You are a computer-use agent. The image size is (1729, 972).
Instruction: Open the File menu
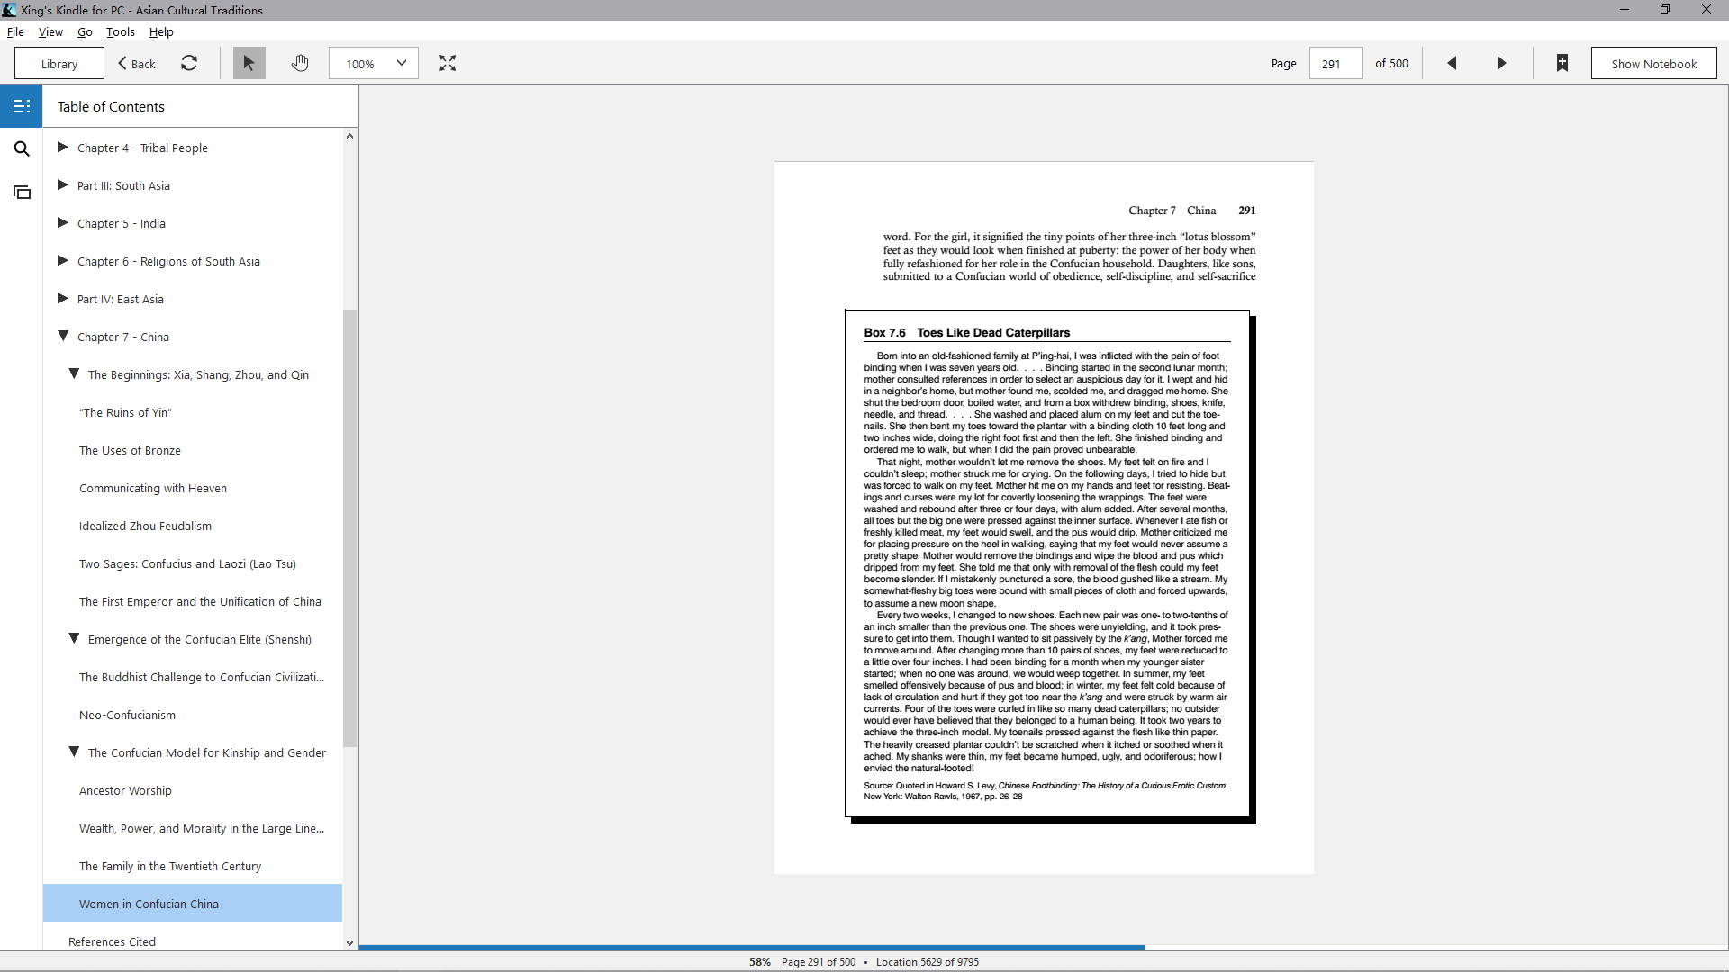(x=15, y=31)
